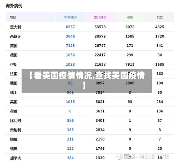Click cumulative cases value 22417

pyautogui.click(x=100, y=55)
